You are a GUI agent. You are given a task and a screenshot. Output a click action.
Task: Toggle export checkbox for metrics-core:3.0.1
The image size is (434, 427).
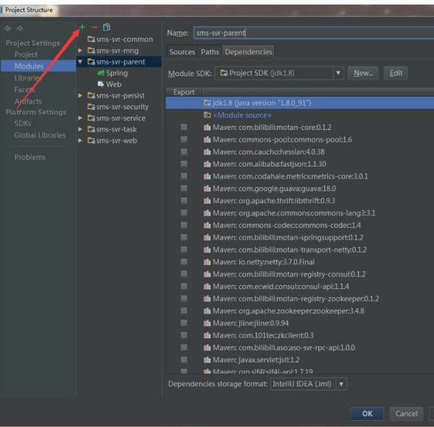point(184,176)
